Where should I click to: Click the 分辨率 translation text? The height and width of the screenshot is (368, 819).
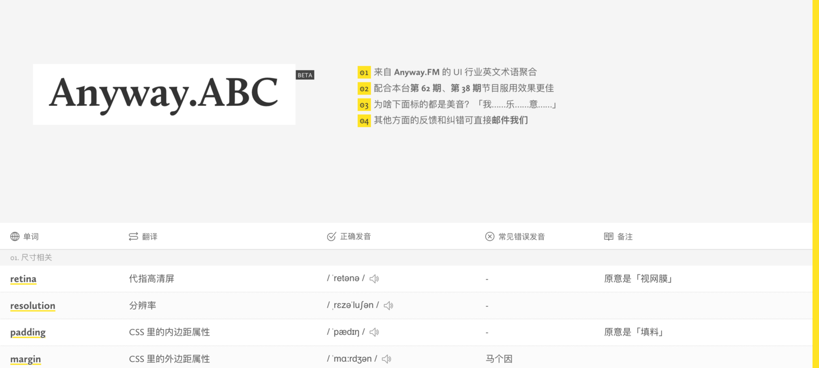142,306
